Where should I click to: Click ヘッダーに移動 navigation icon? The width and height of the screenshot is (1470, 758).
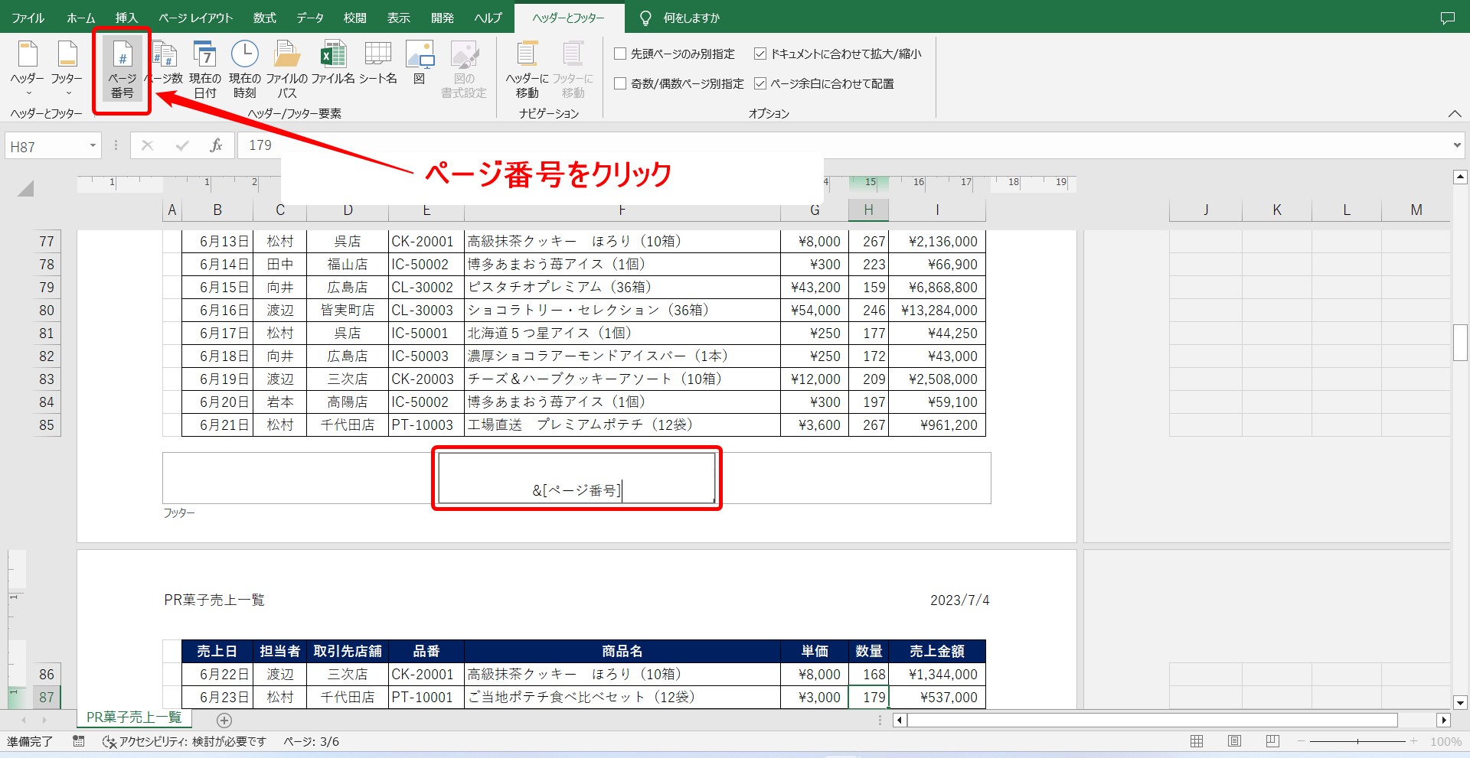[x=527, y=69]
